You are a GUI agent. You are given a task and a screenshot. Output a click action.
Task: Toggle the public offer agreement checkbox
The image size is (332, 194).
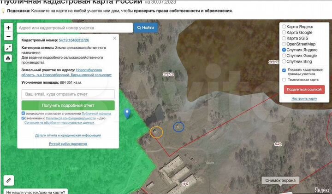pyautogui.click(x=24, y=114)
